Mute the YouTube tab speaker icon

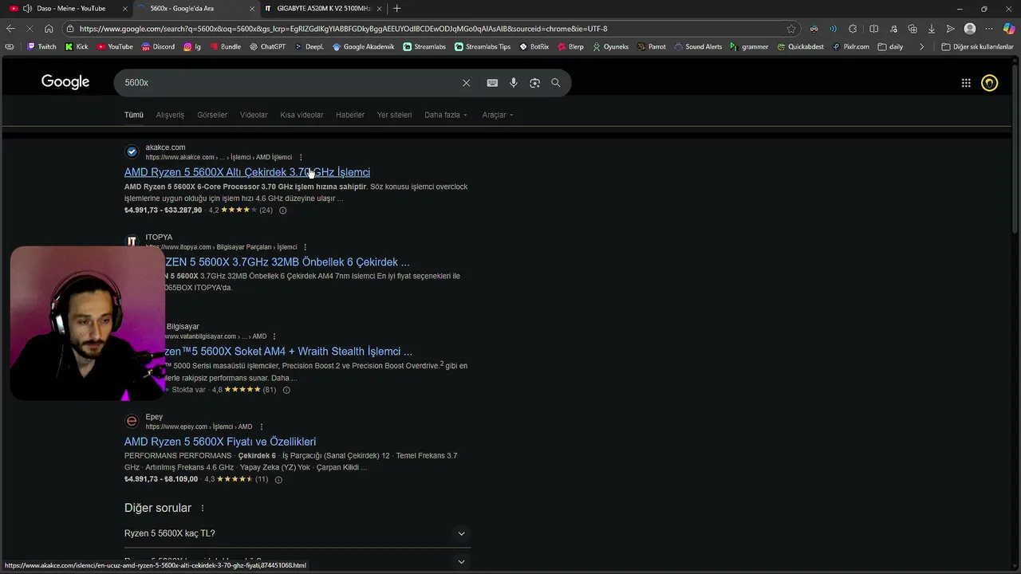tap(28, 9)
